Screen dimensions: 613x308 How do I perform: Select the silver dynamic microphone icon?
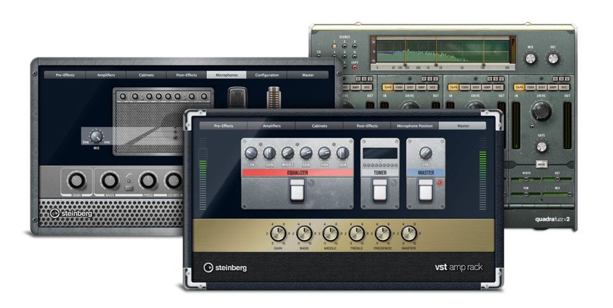(x=274, y=98)
